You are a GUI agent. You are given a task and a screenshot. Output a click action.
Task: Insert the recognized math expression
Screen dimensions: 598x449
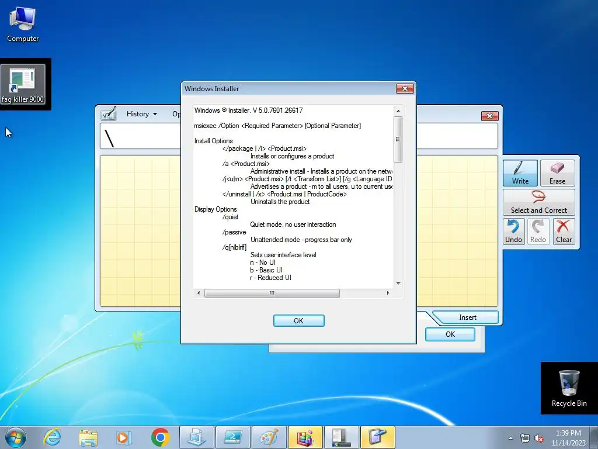click(468, 317)
